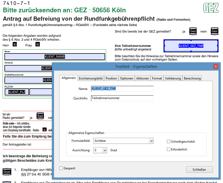Image resolution: width=223 pixels, height=183 pixels.
Task: Go to the Aktionen tab
Action: (x=142, y=78)
